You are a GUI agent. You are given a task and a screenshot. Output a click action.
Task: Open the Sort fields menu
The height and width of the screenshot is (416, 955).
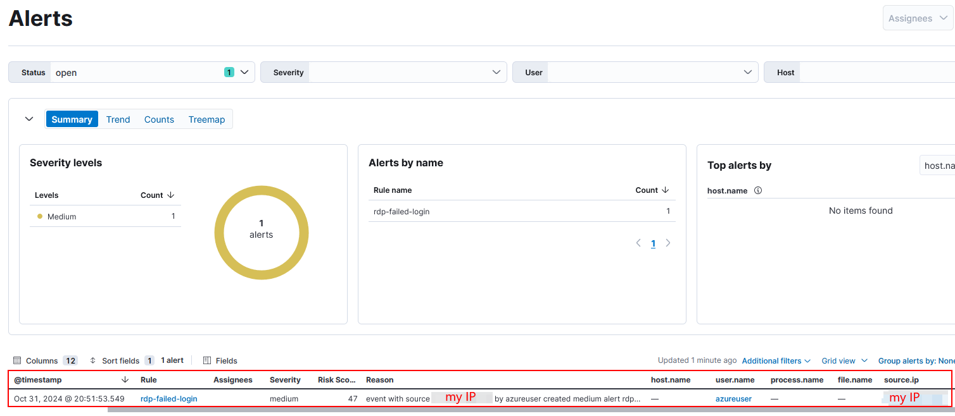122,360
